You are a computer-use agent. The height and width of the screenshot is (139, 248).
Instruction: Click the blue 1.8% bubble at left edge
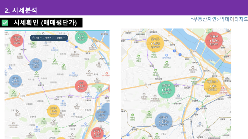15,81
